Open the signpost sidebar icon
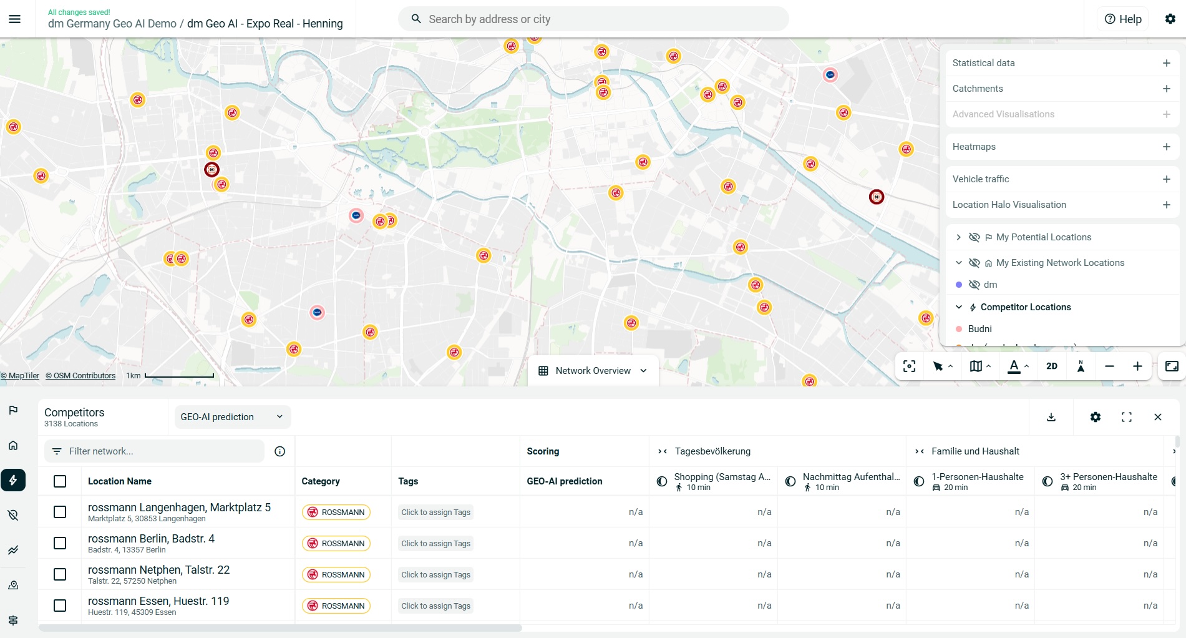 [13, 621]
